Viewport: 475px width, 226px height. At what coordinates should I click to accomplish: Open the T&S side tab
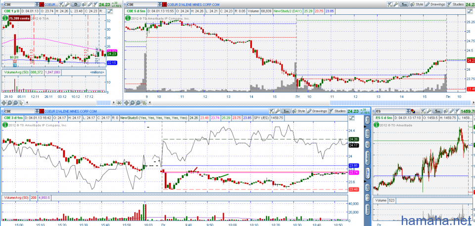tap(368, 134)
